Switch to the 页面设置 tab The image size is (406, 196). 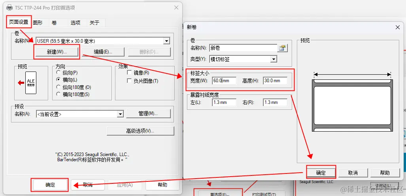pyautogui.click(x=19, y=22)
